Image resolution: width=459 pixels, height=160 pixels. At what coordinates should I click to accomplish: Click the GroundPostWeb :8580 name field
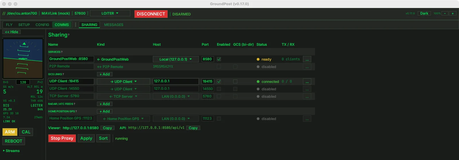pyautogui.click(x=71, y=59)
